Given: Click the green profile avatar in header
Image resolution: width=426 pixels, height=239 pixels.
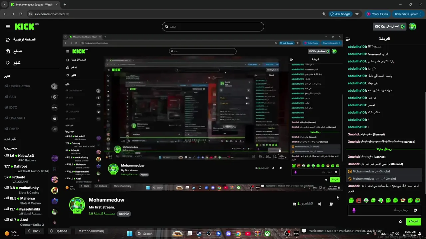Looking at the screenshot, I should 412,27.
